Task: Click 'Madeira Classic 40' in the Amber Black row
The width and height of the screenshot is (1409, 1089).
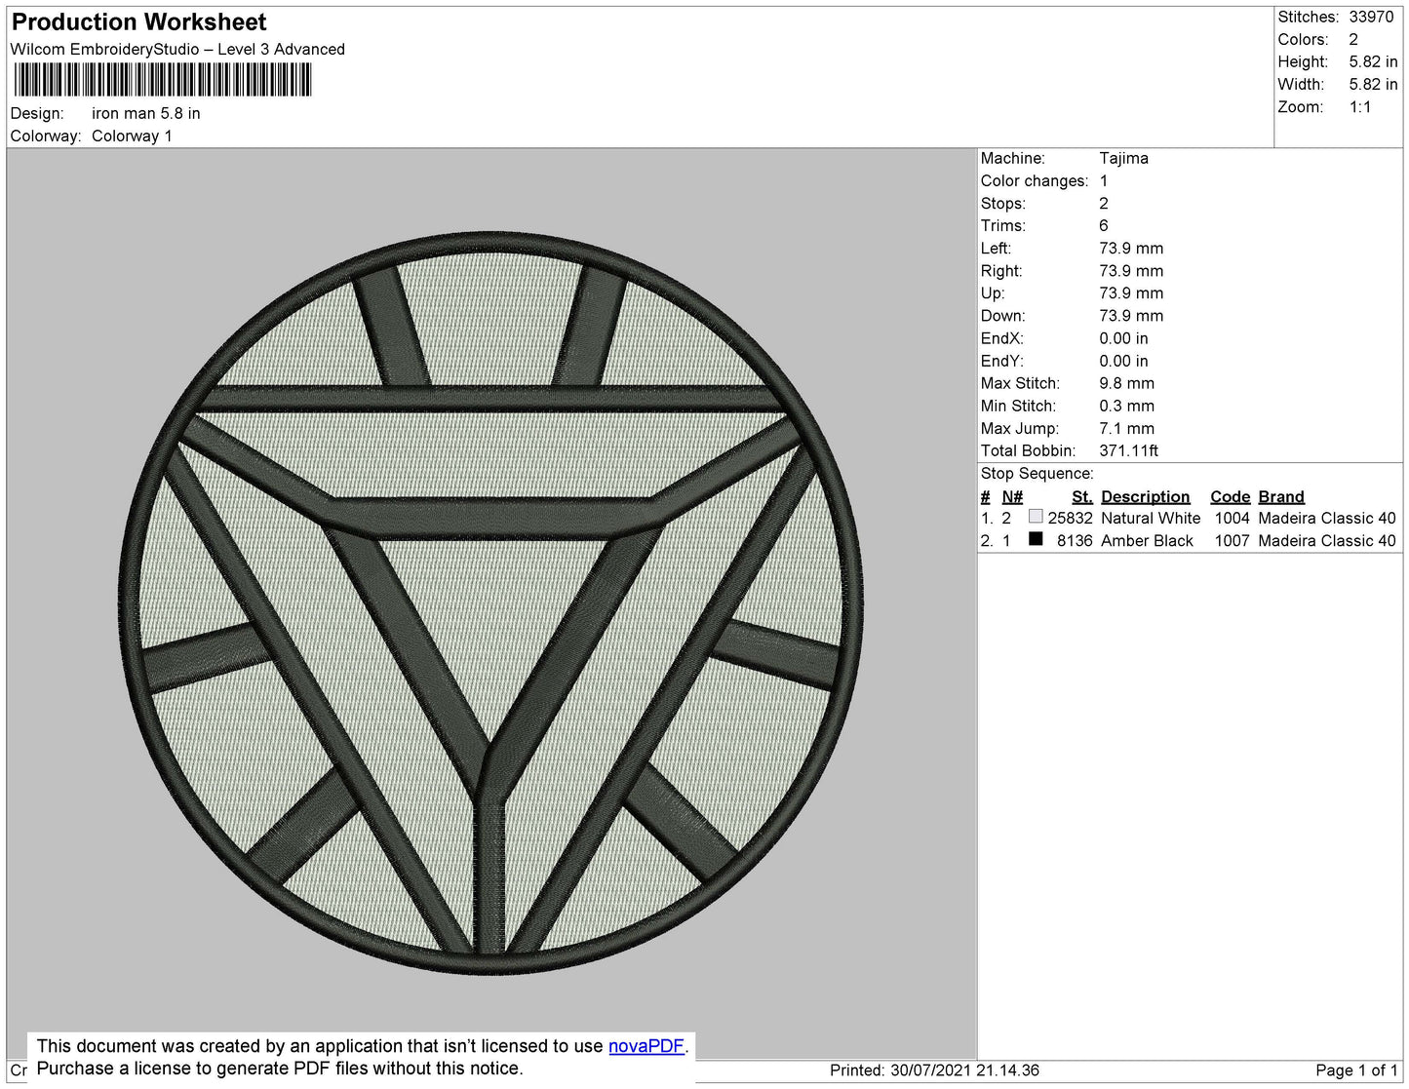Action: click(x=1327, y=540)
